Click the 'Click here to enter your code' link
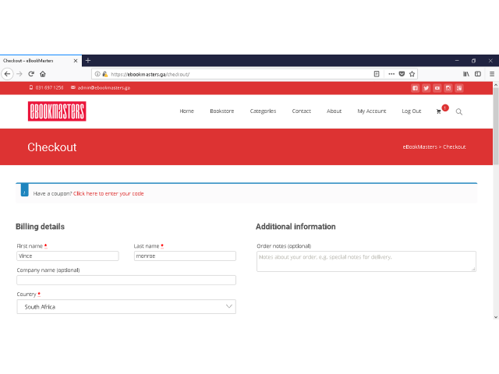This screenshot has width=499, height=374. [x=108, y=194]
